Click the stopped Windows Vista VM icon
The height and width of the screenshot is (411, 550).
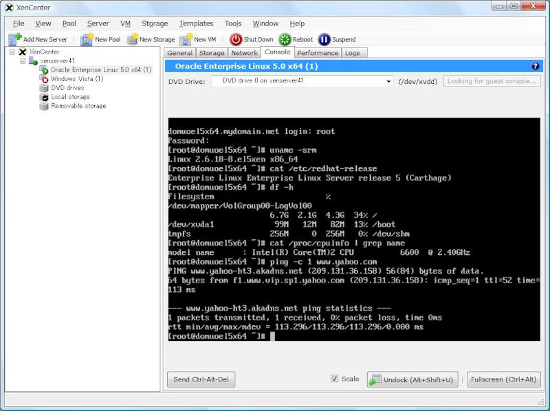pyautogui.click(x=44, y=79)
